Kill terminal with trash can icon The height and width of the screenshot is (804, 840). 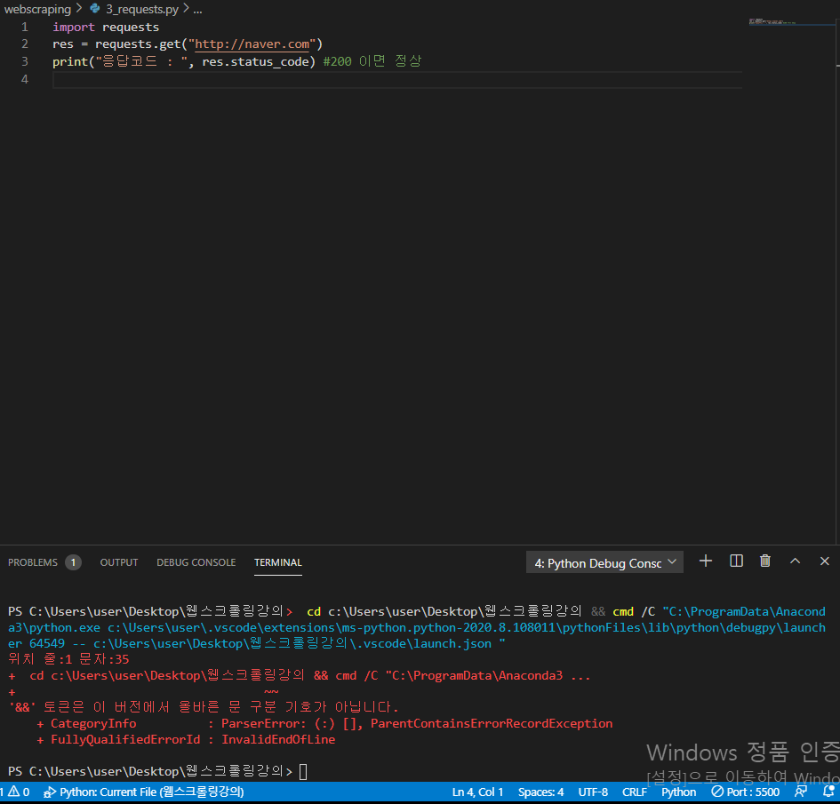click(765, 561)
